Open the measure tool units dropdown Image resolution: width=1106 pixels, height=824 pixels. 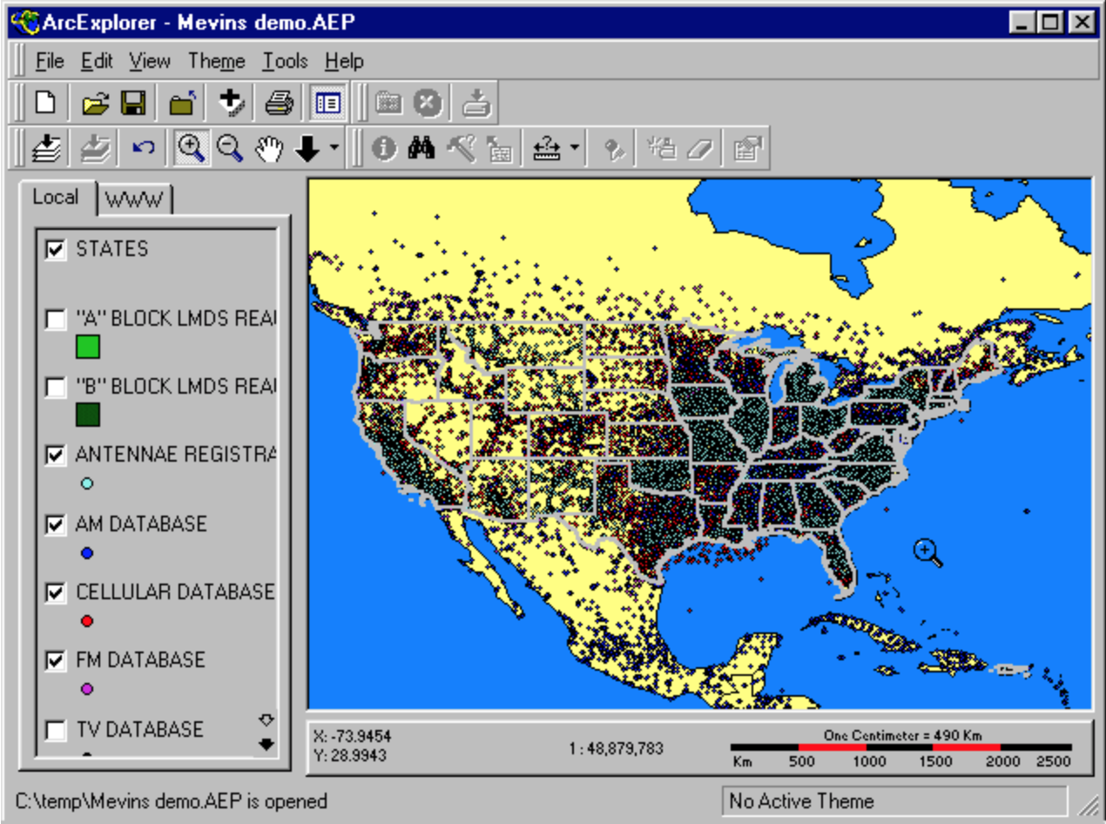pos(572,146)
